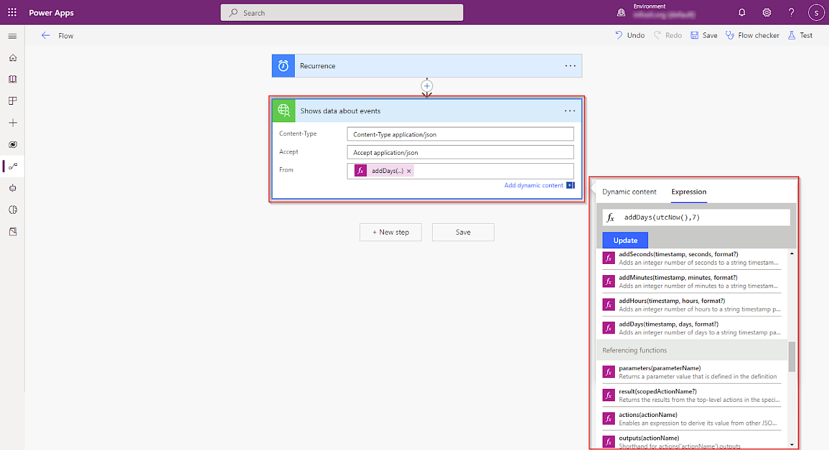
Task: Click the expression box with addDays(utcNow(),7)
Action: (696, 217)
